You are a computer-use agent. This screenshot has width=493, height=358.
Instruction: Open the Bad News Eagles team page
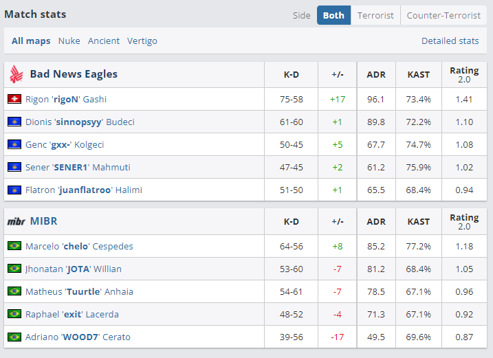click(74, 74)
